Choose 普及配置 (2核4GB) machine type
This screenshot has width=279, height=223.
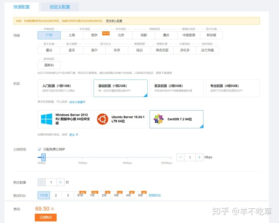(x=177, y=88)
